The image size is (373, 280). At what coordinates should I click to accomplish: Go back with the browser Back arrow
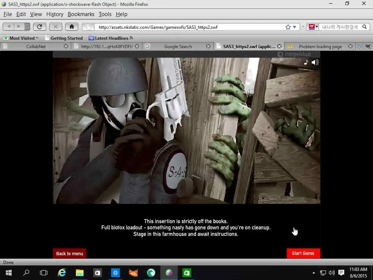(x=9, y=27)
